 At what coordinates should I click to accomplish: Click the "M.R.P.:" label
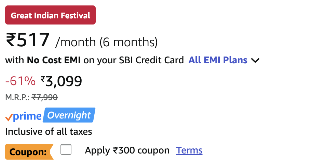click(x=17, y=97)
